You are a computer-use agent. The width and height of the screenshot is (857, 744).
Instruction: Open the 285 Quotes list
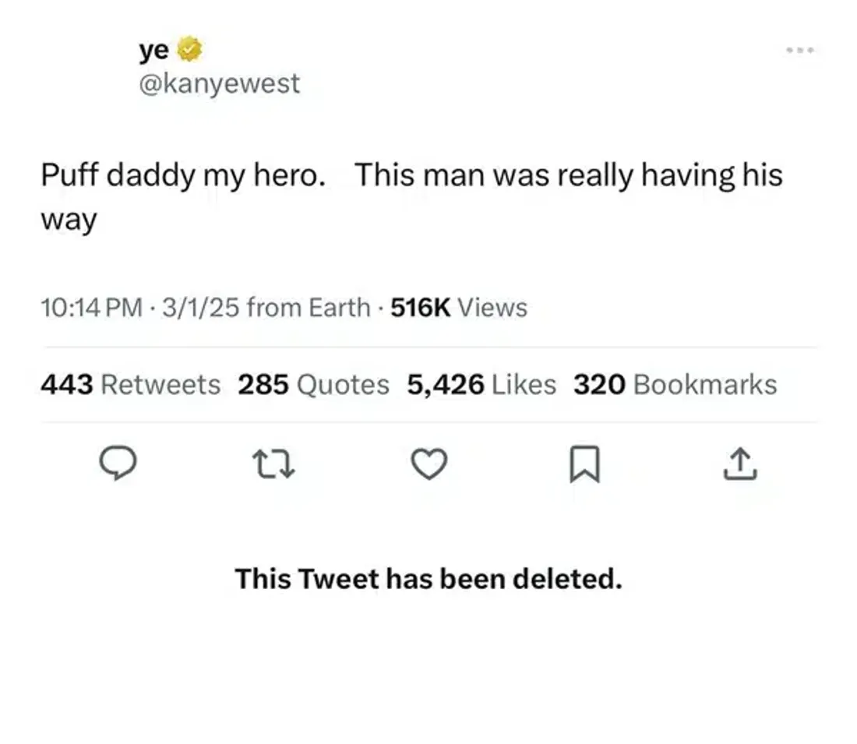point(313,384)
